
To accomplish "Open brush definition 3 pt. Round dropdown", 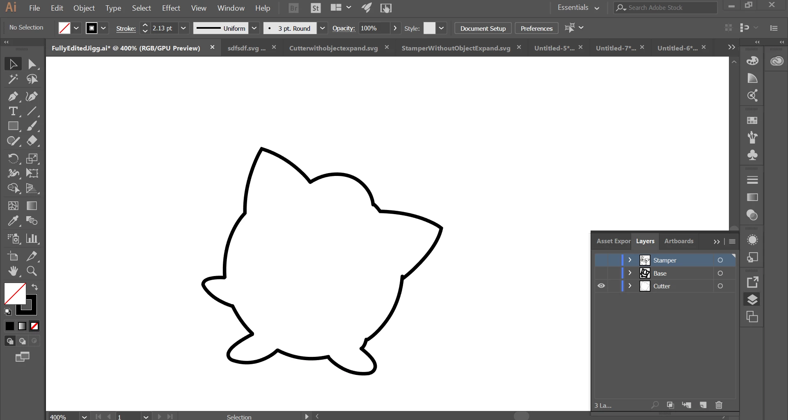I will point(323,28).
